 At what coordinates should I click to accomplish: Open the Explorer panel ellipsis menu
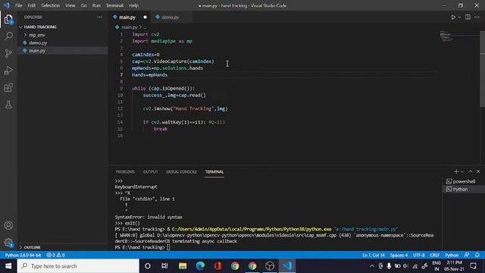tap(99, 17)
